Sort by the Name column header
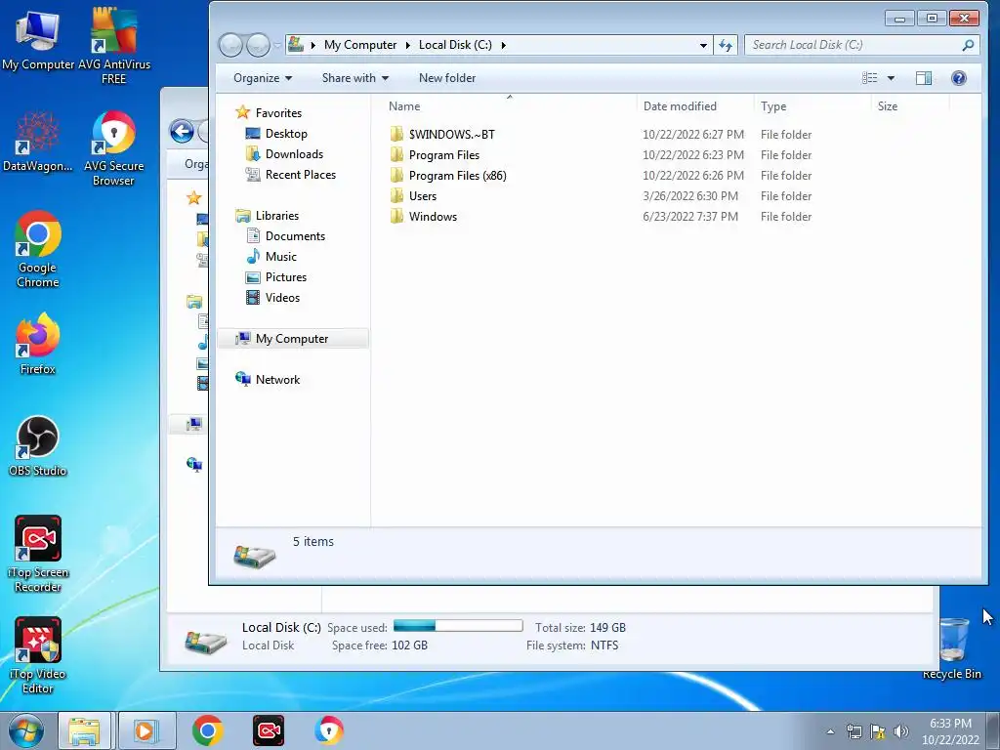Screen dimensions: 1000x750 509,105
